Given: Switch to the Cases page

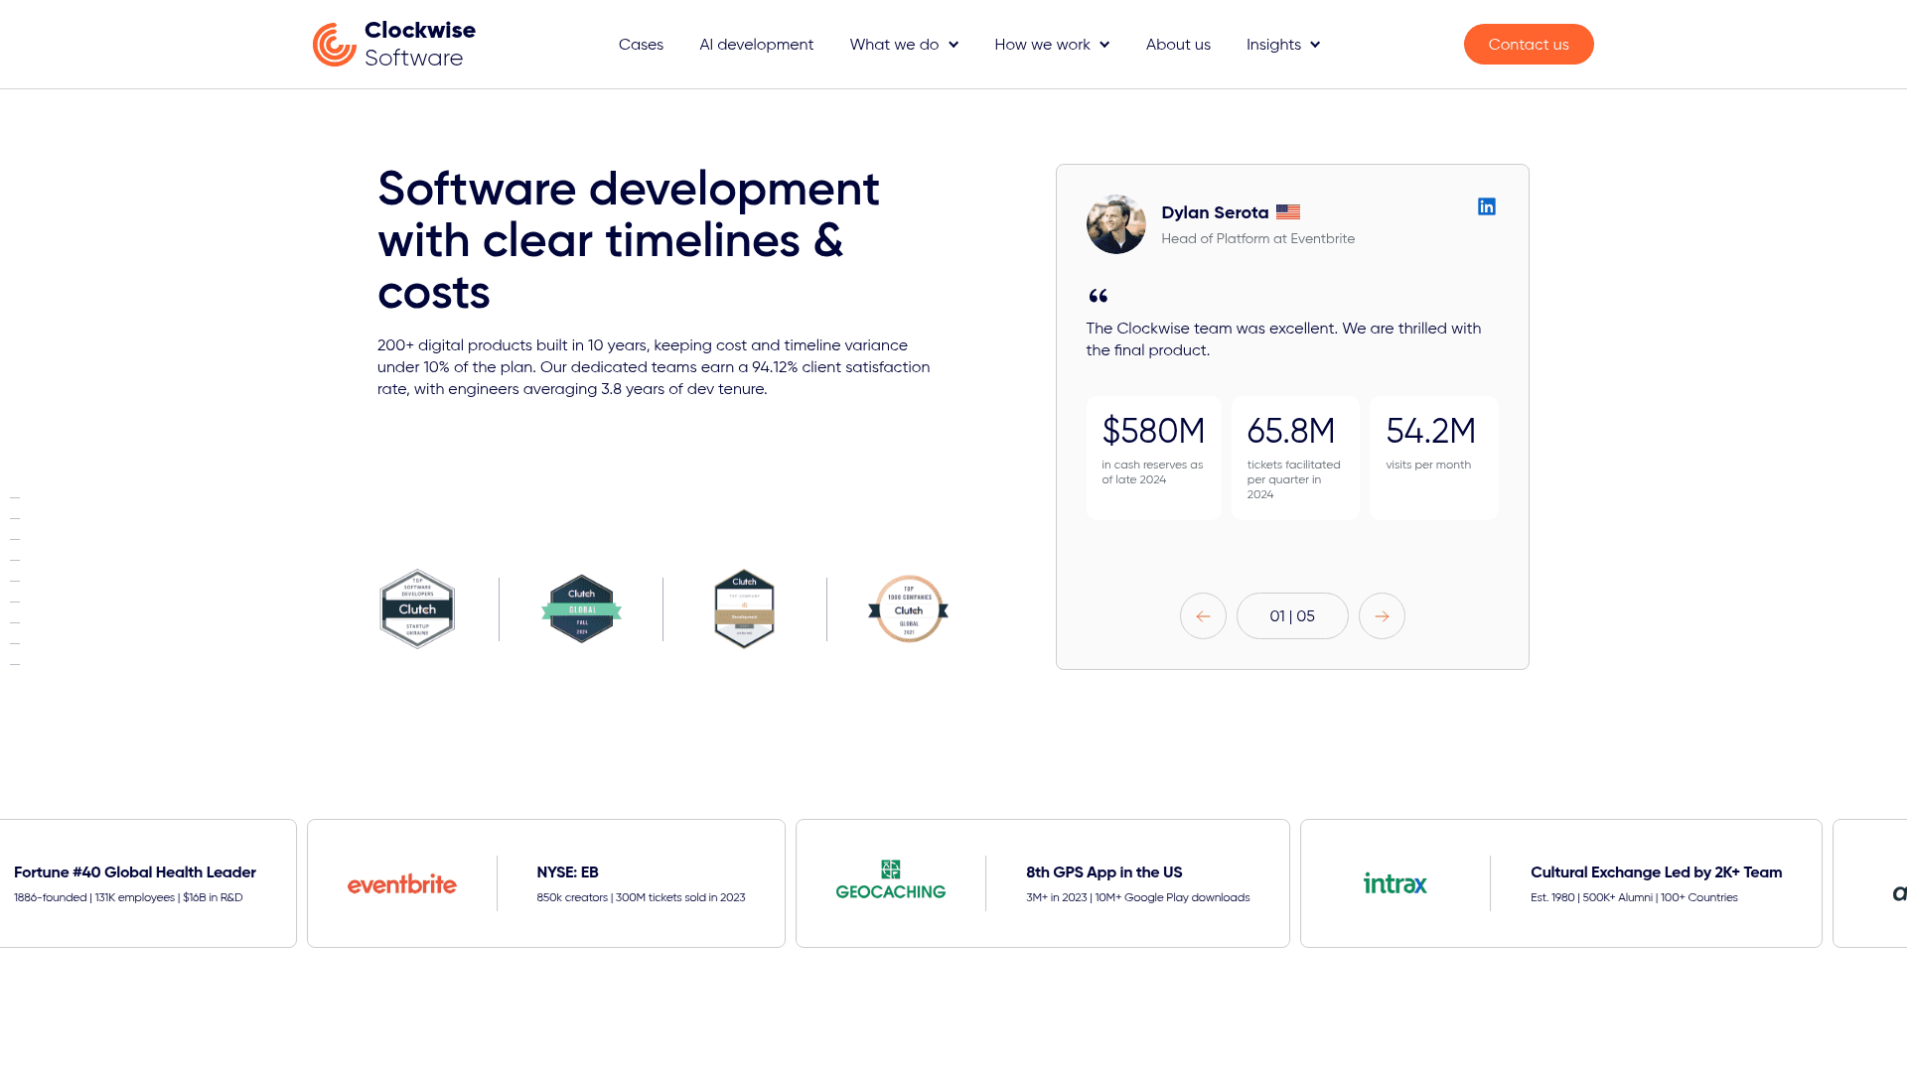Looking at the screenshot, I should coord(641,44).
